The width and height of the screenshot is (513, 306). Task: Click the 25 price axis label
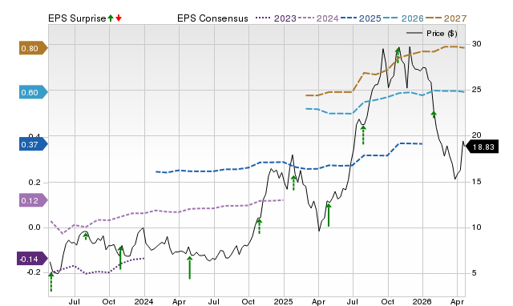tap(477, 90)
